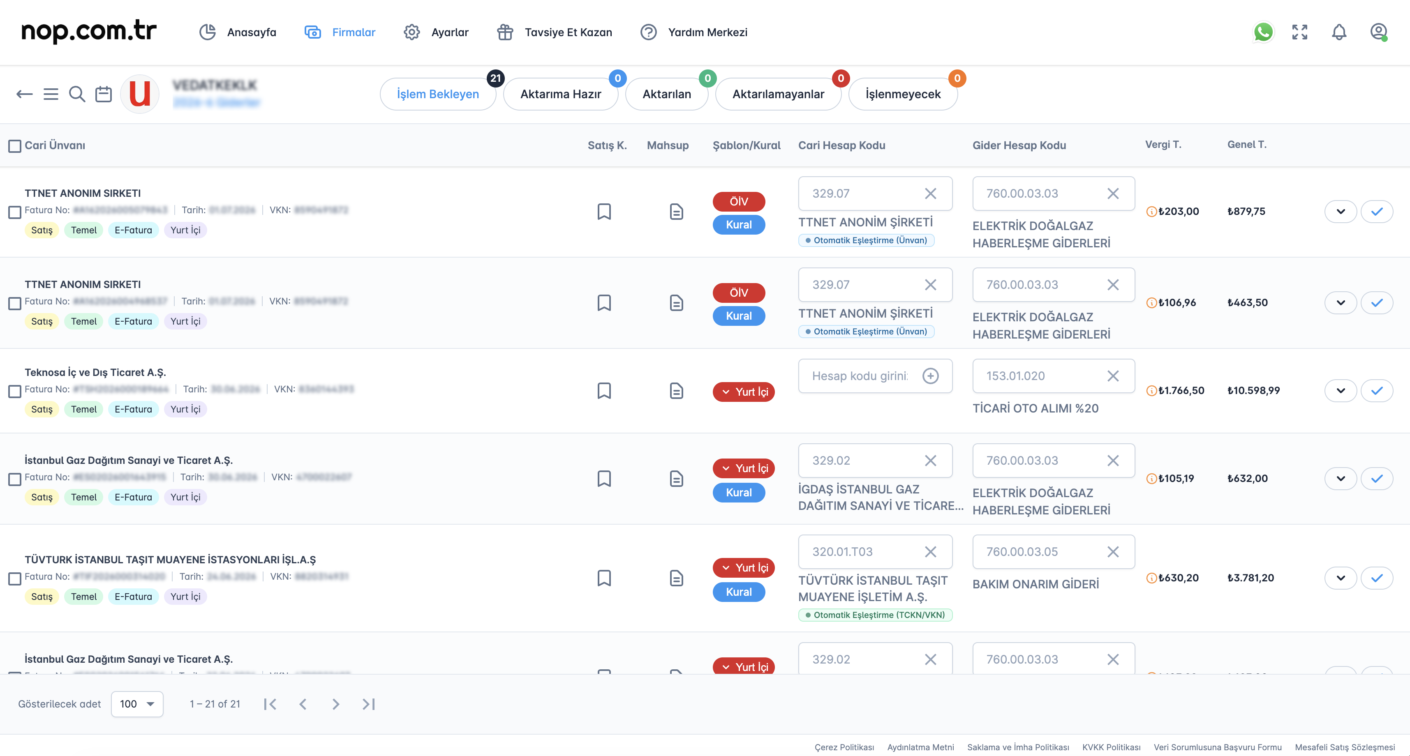Clear gider code 153.01.020 in Teknosa row
Image resolution: width=1410 pixels, height=756 pixels.
coord(1113,376)
